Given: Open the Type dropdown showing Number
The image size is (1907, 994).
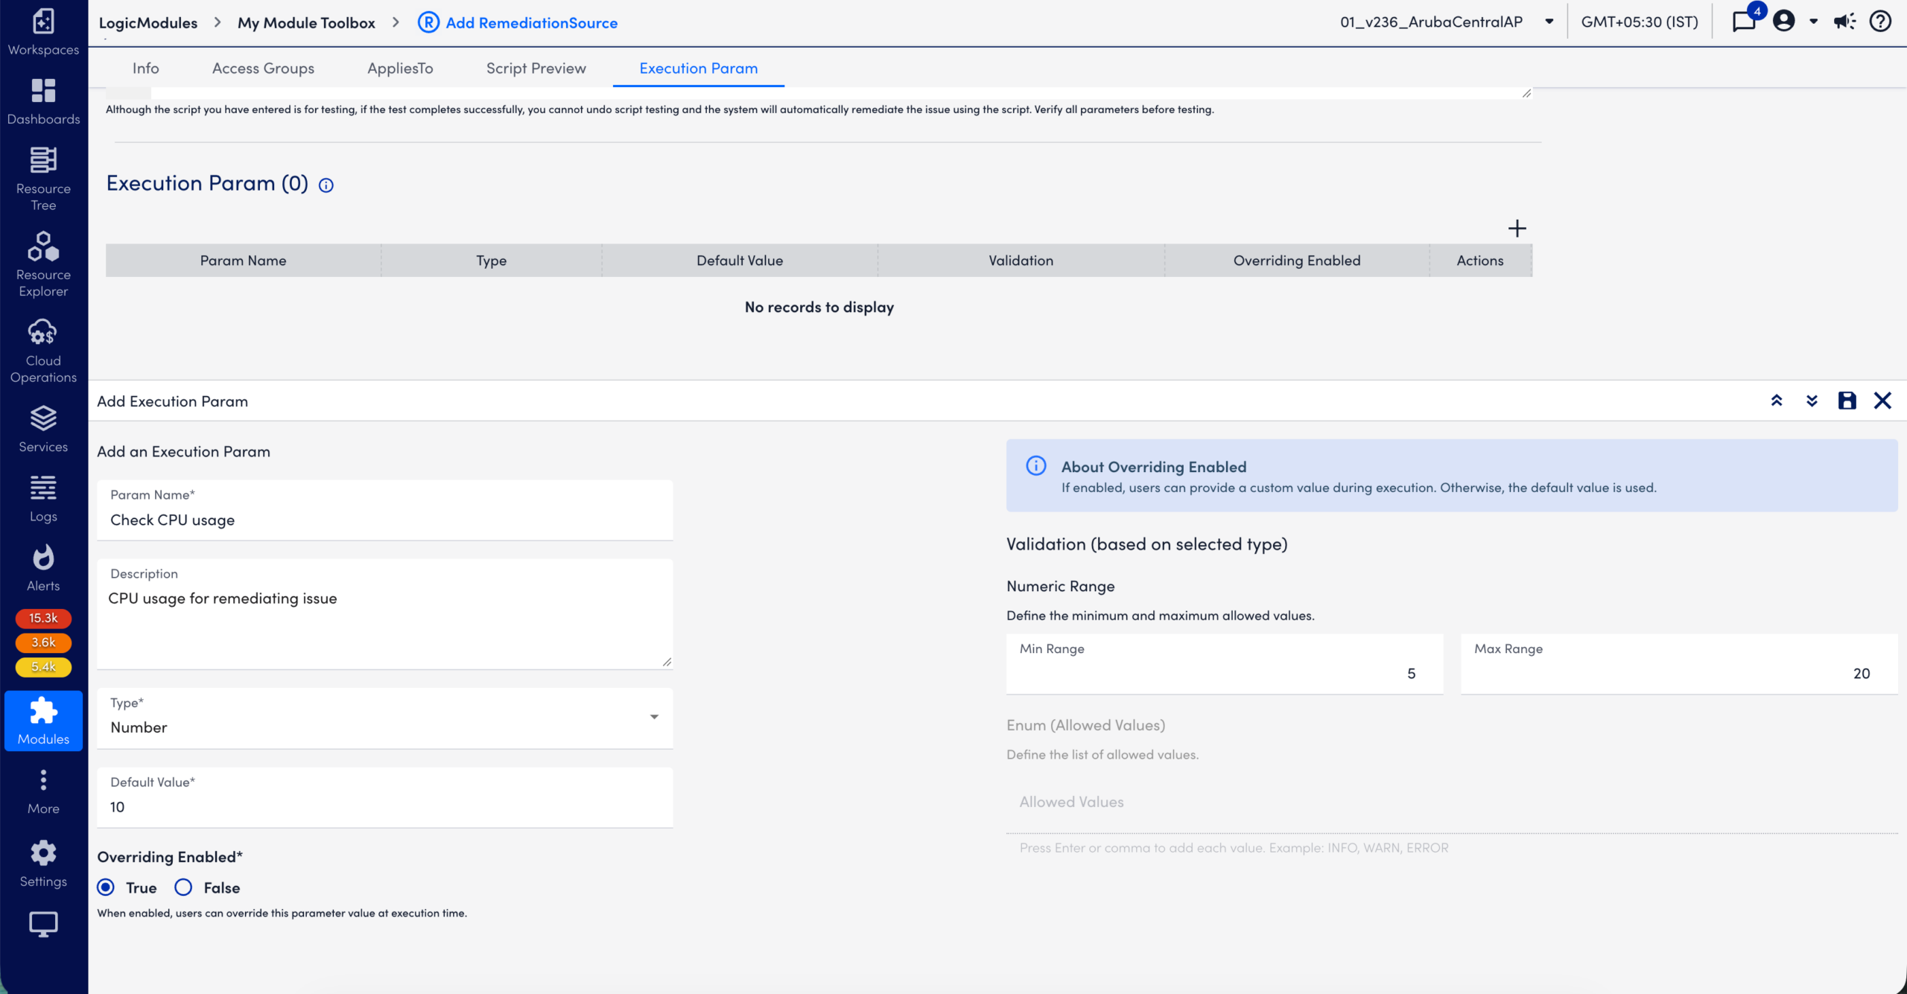Looking at the screenshot, I should pos(384,718).
